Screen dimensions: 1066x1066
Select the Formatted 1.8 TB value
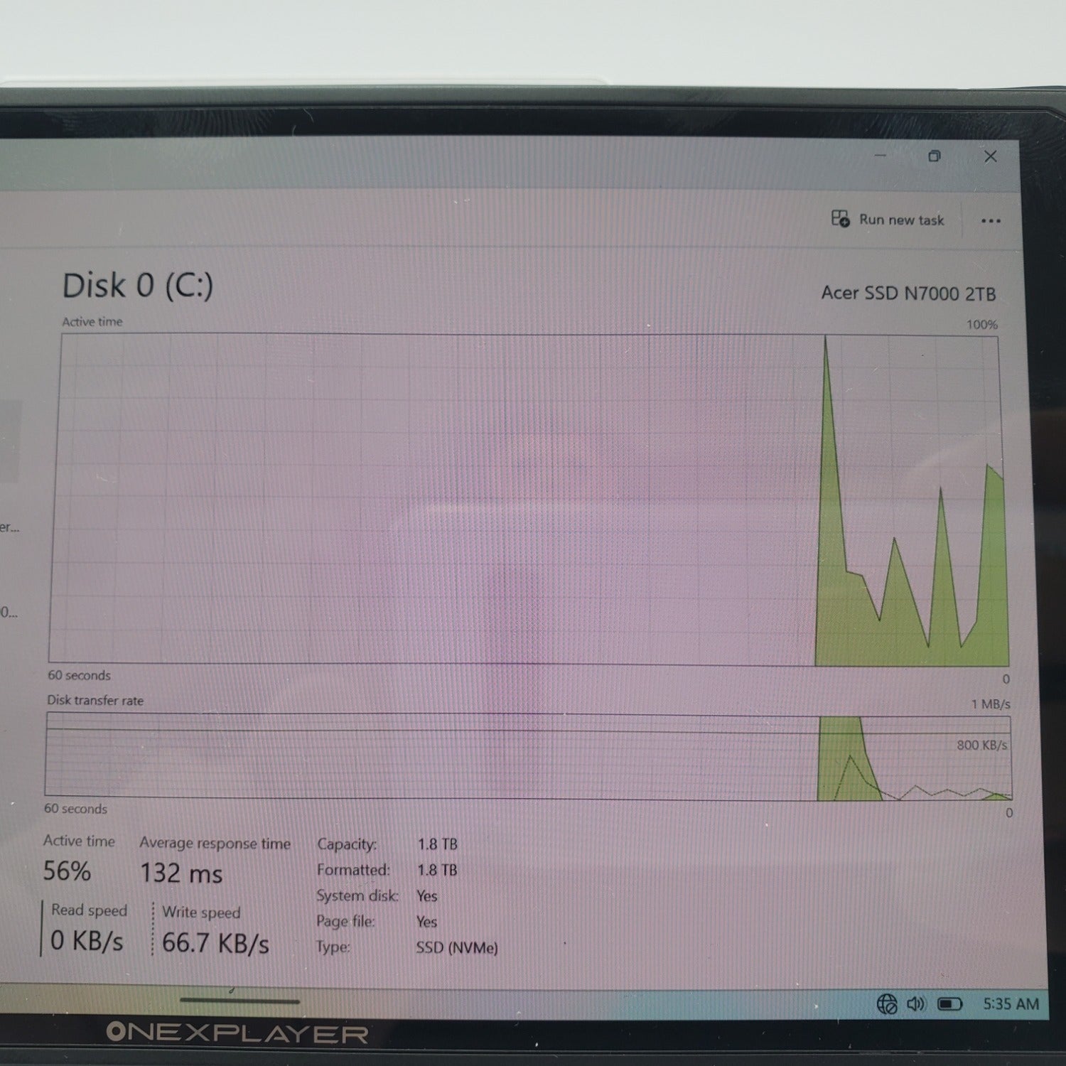pyautogui.click(x=437, y=870)
